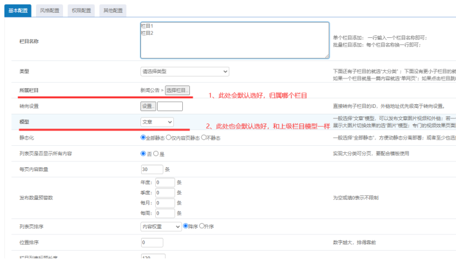The image size is (456, 259).
Task: Focus the 每页内容数量 field
Action: [x=151, y=170]
